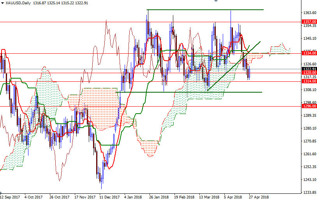
Task: Click the 1308.10 price scale value
Action: (x=310, y=90)
